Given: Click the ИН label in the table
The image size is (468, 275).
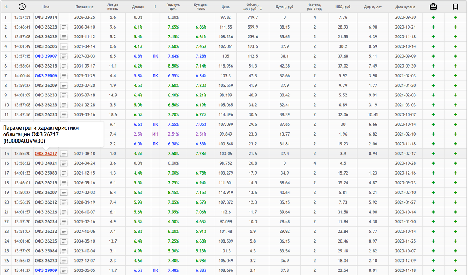Looking at the screenshot, I should coord(155,134).
